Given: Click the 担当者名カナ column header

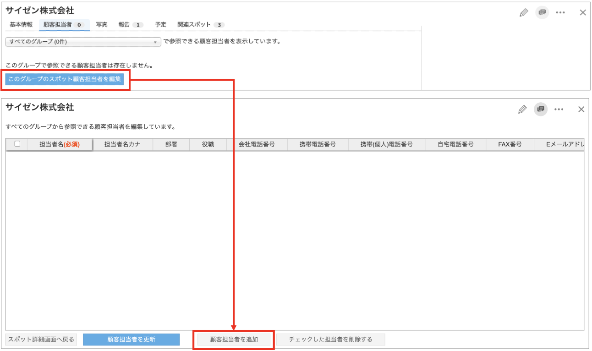Looking at the screenshot, I should point(122,144).
